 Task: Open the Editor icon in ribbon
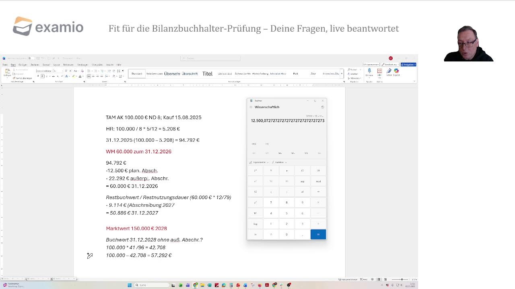(389, 71)
